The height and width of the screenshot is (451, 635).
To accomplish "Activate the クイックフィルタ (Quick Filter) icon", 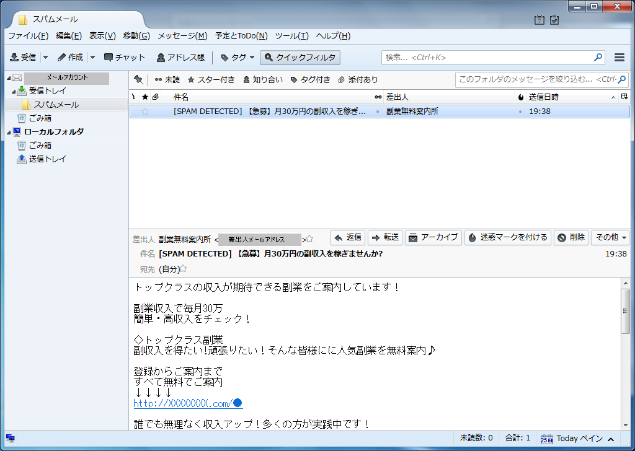I will (300, 57).
